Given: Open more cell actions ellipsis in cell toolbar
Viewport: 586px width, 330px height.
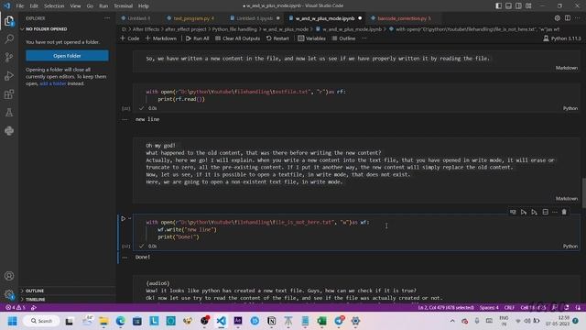Looking at the screenshot, I should click(555, 212).
